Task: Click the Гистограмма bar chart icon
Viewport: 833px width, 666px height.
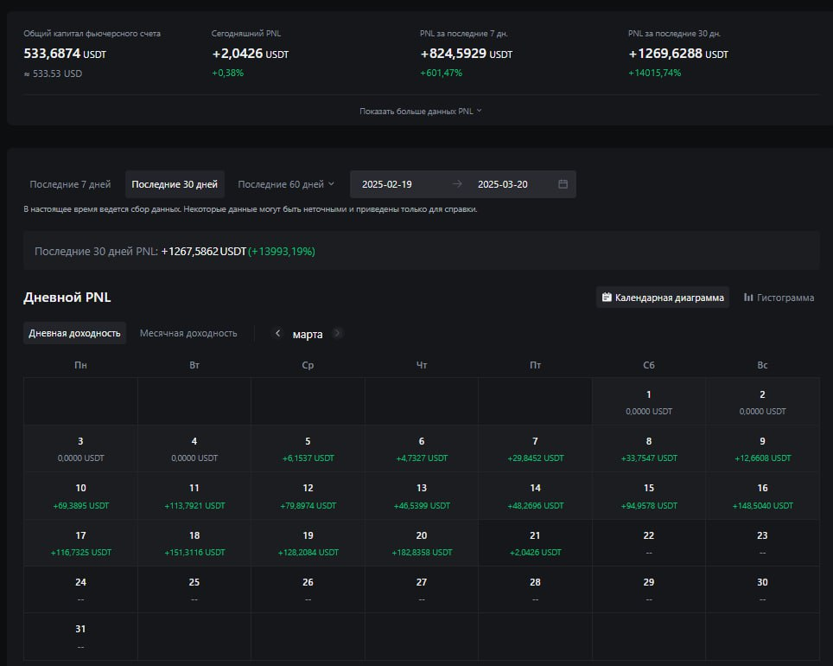Action: [748, 298]
